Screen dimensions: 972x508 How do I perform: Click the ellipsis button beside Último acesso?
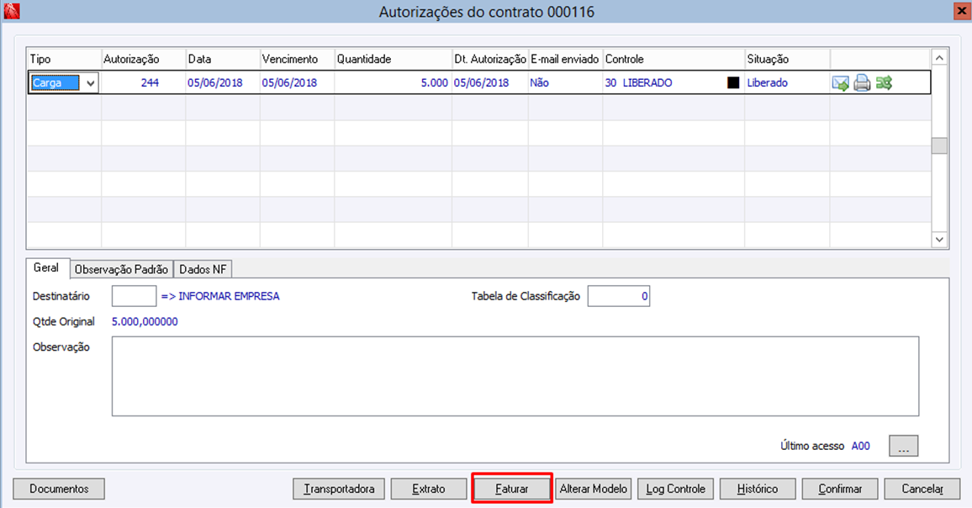[903, 446]
